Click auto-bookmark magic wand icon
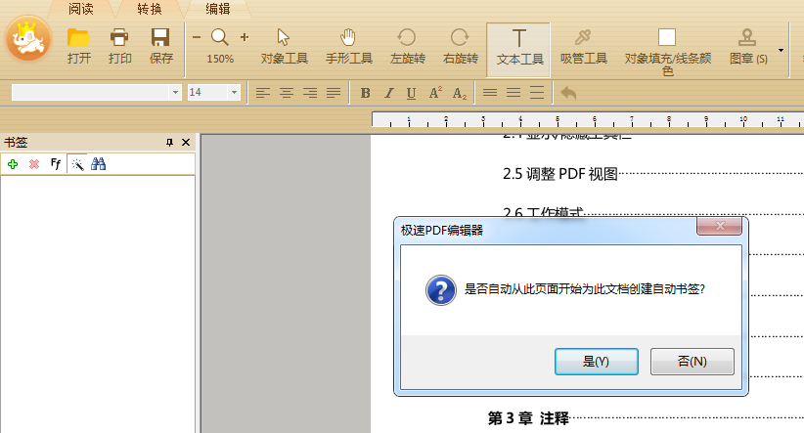 [77, 164]
